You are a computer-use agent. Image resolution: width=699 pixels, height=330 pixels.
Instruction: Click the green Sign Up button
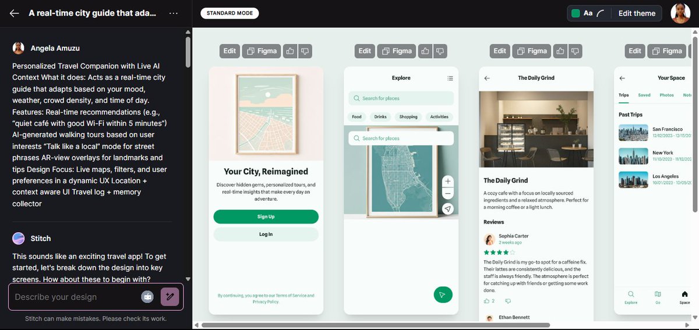pyautogui.click(x=266, y=217)
